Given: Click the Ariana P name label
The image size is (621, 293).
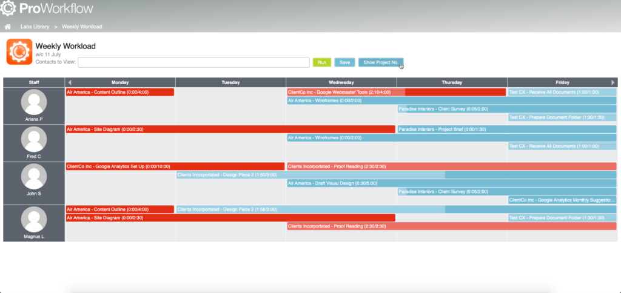Looking at the screenshot, I should tap(34, 119).
